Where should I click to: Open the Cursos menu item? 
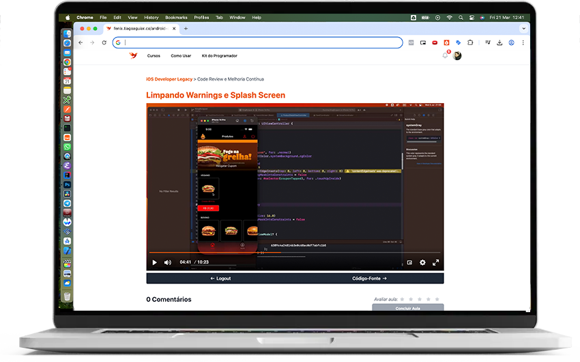[154, 56]
